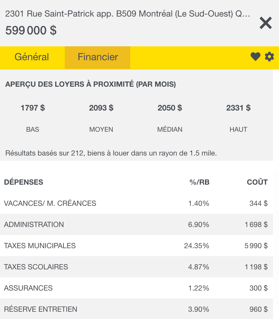279x319 pixels.
Task: Click the 2331 $ high rent value
Action: (x=238, y=108)
